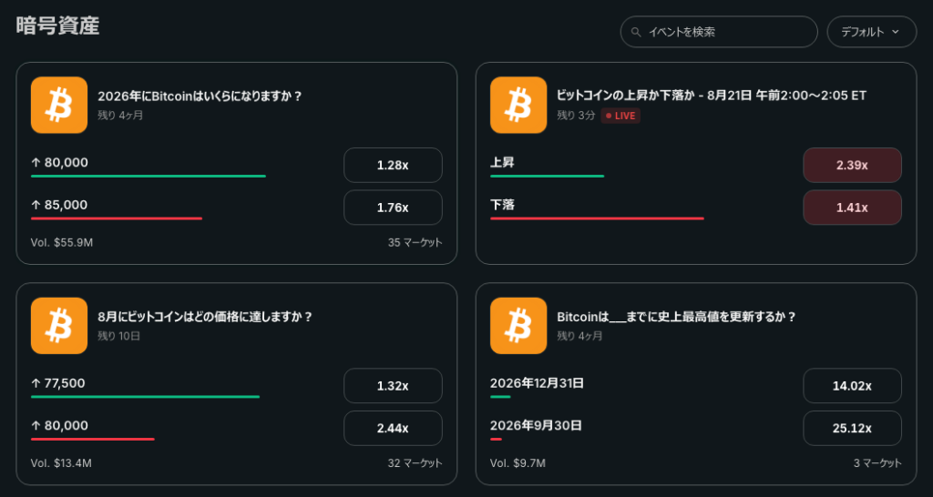Select the 1.28x odds for ↑ 80,000
933x497 pixels.
tap(393, 166)
